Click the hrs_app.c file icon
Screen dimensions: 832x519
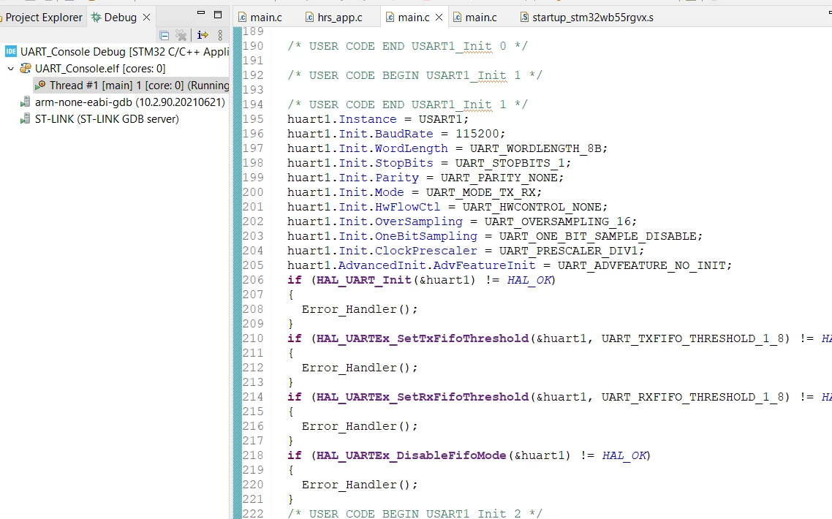click(x=310, y=18)
